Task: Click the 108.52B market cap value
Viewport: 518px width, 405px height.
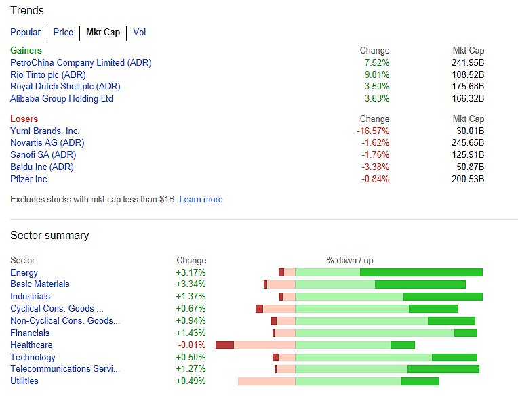Action: point(468,75)
